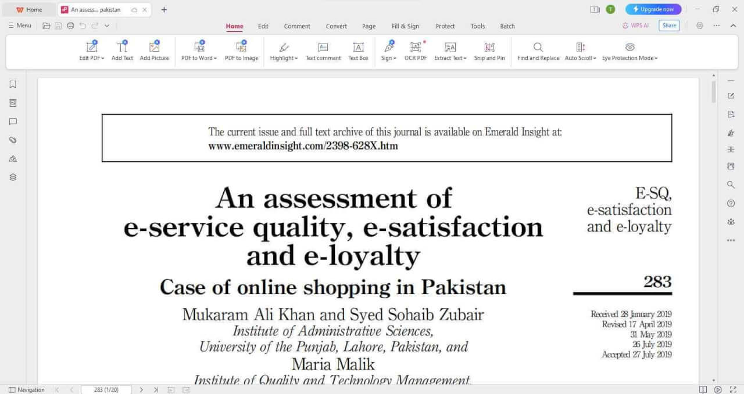Print the current PDF
This screenshot has height=394, width=744.
tap(70, 26)
